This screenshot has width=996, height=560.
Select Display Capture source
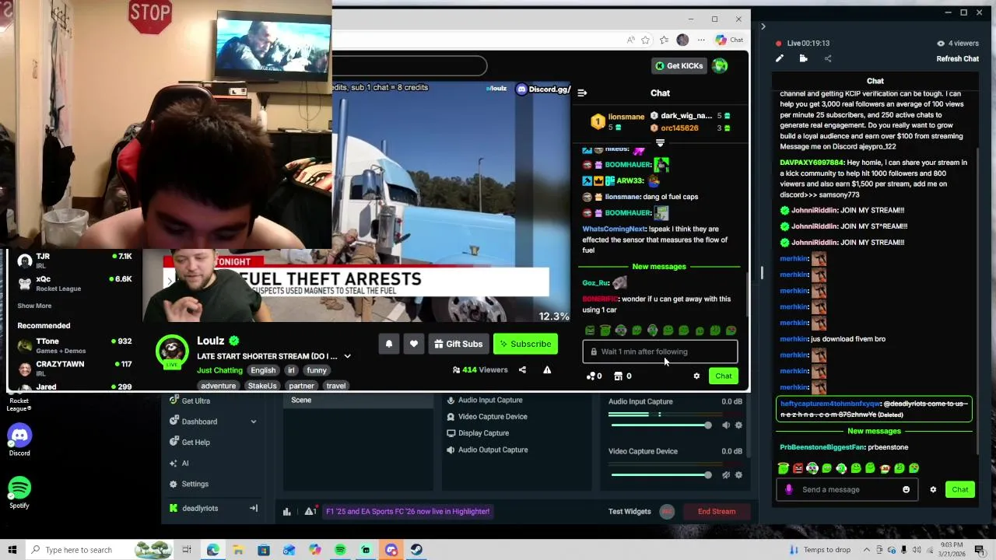tap(483, 433)
